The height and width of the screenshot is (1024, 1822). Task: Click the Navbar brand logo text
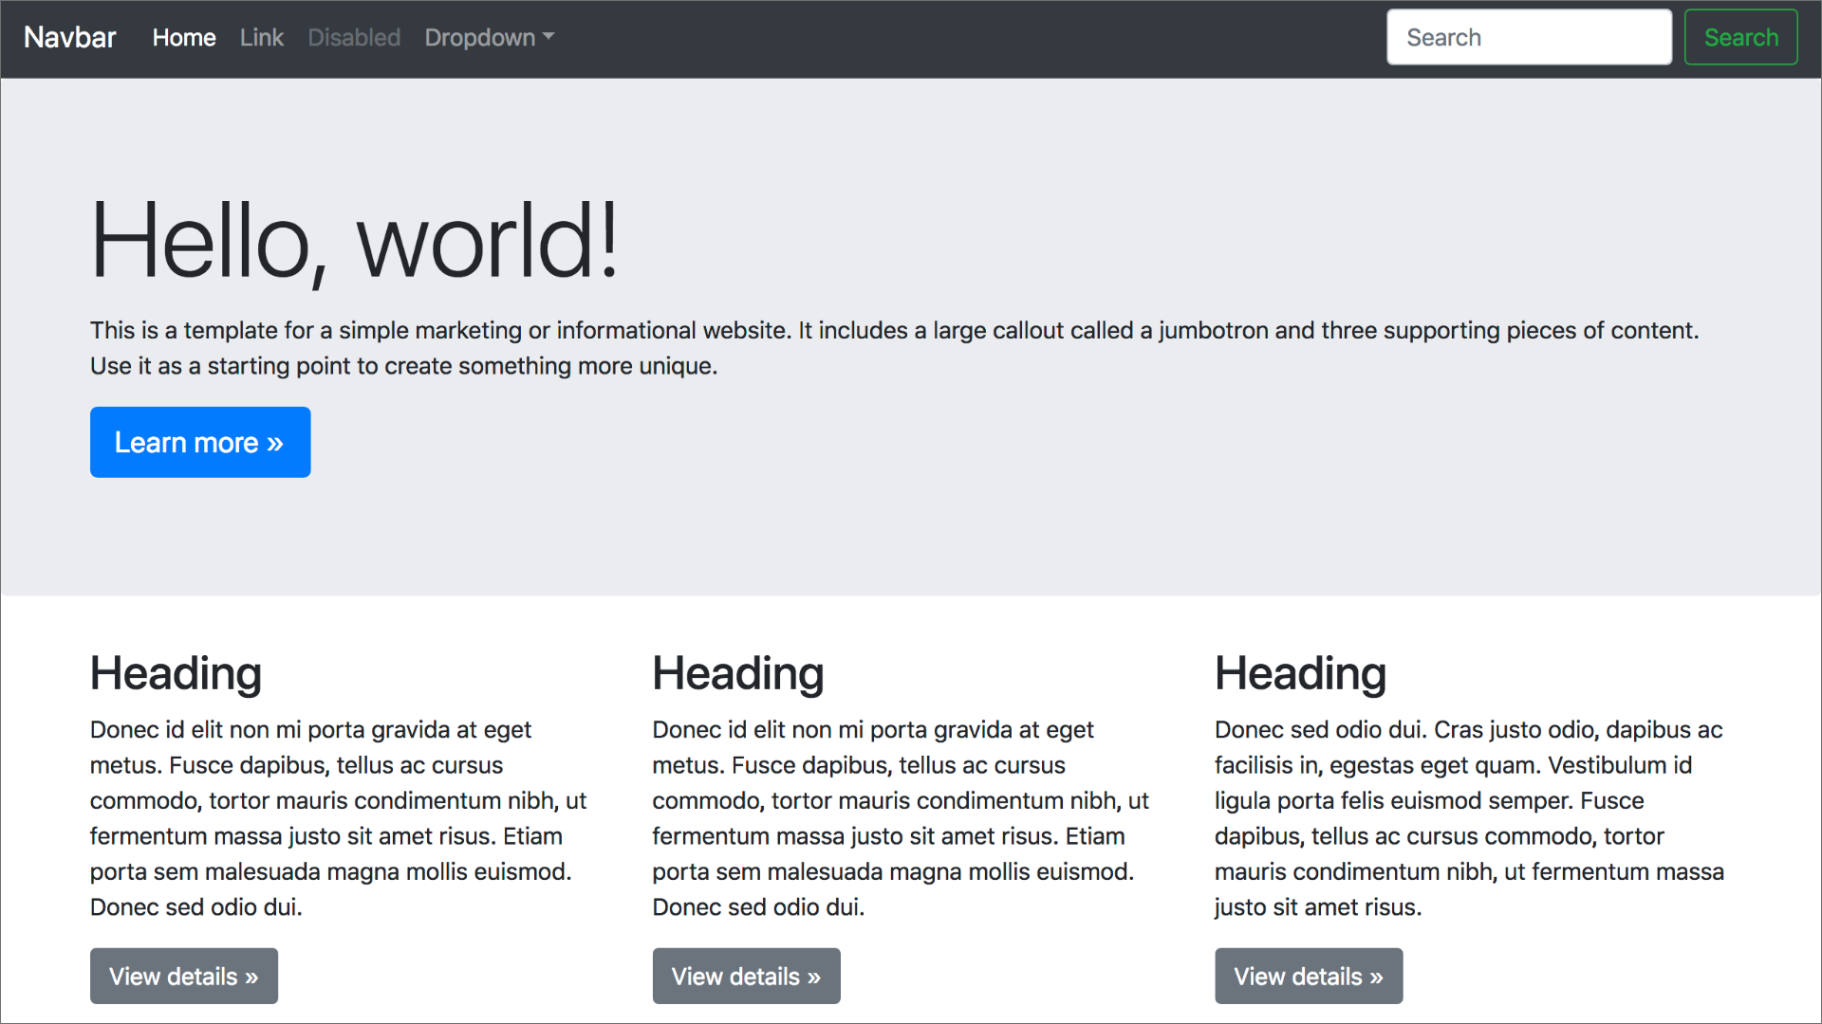(69, 38)
